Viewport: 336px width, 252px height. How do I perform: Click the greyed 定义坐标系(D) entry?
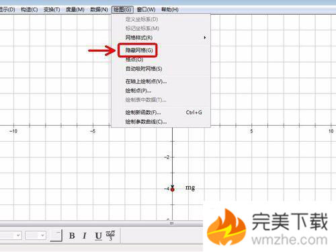(142, 19)
